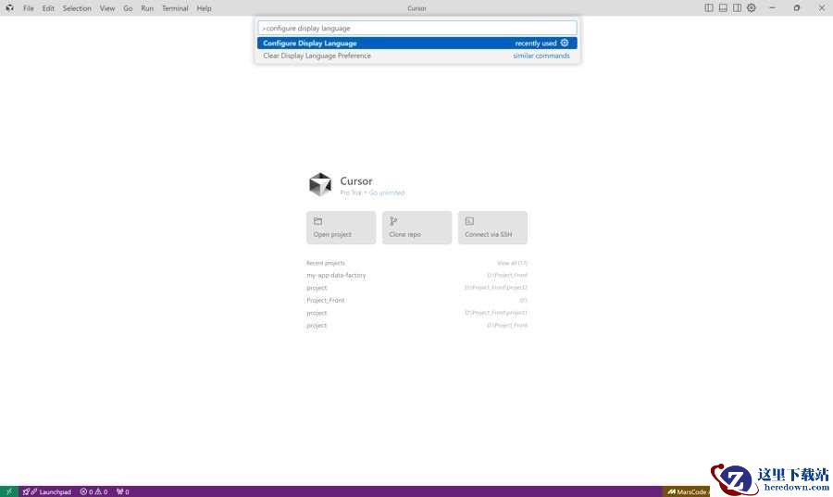The height and width of the screenshot is (497, 833).
Task: Open Launchpad in the status bar
Action: point(47,491)
